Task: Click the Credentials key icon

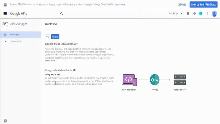Action: 5,41
